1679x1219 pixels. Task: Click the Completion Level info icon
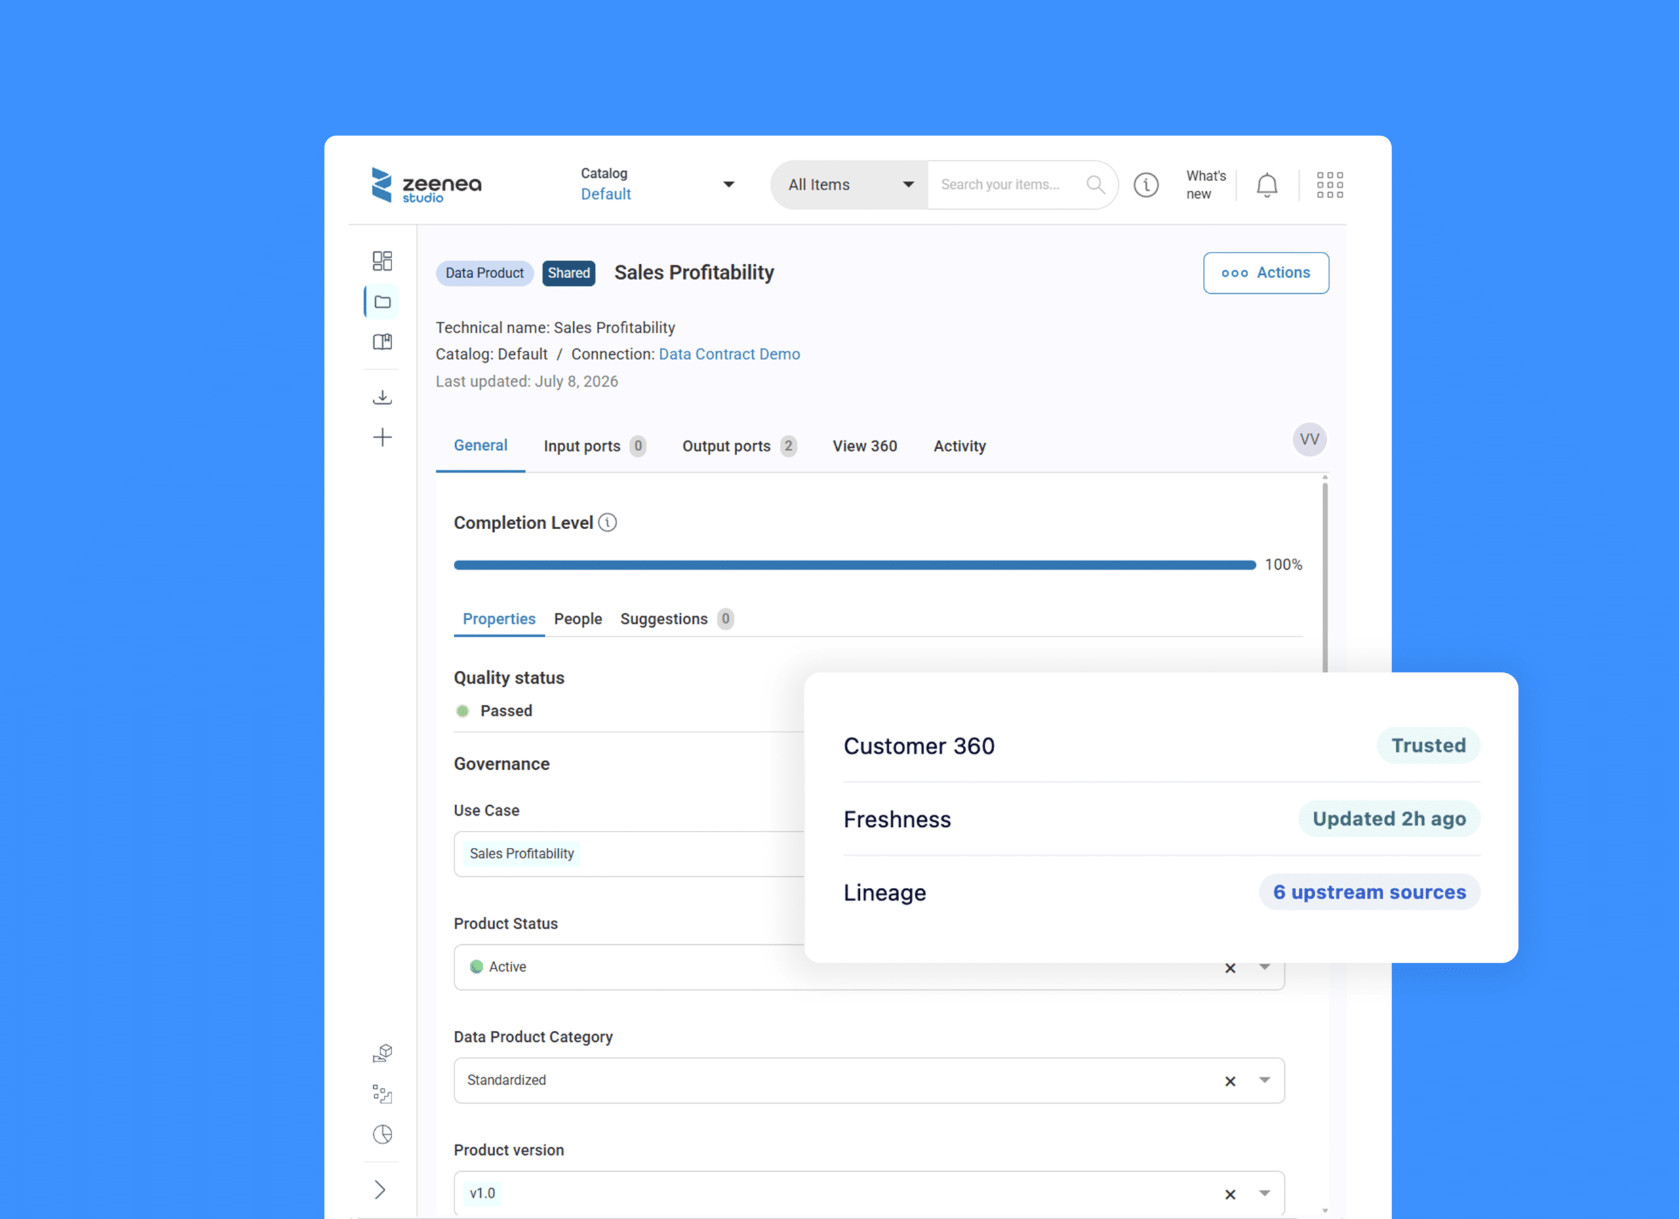(x=608, y=523)
